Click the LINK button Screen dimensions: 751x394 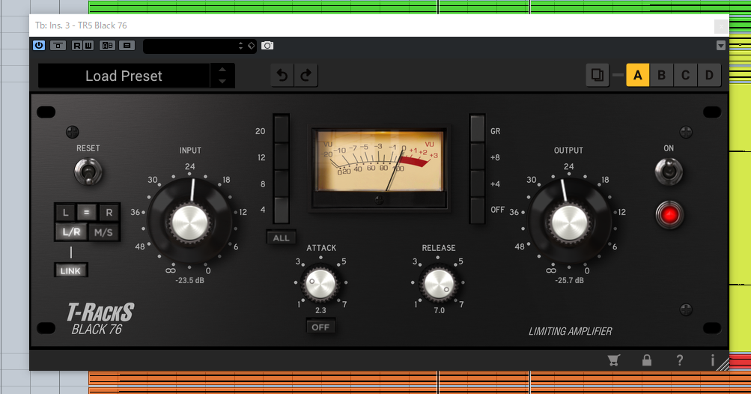click(71, 270)
